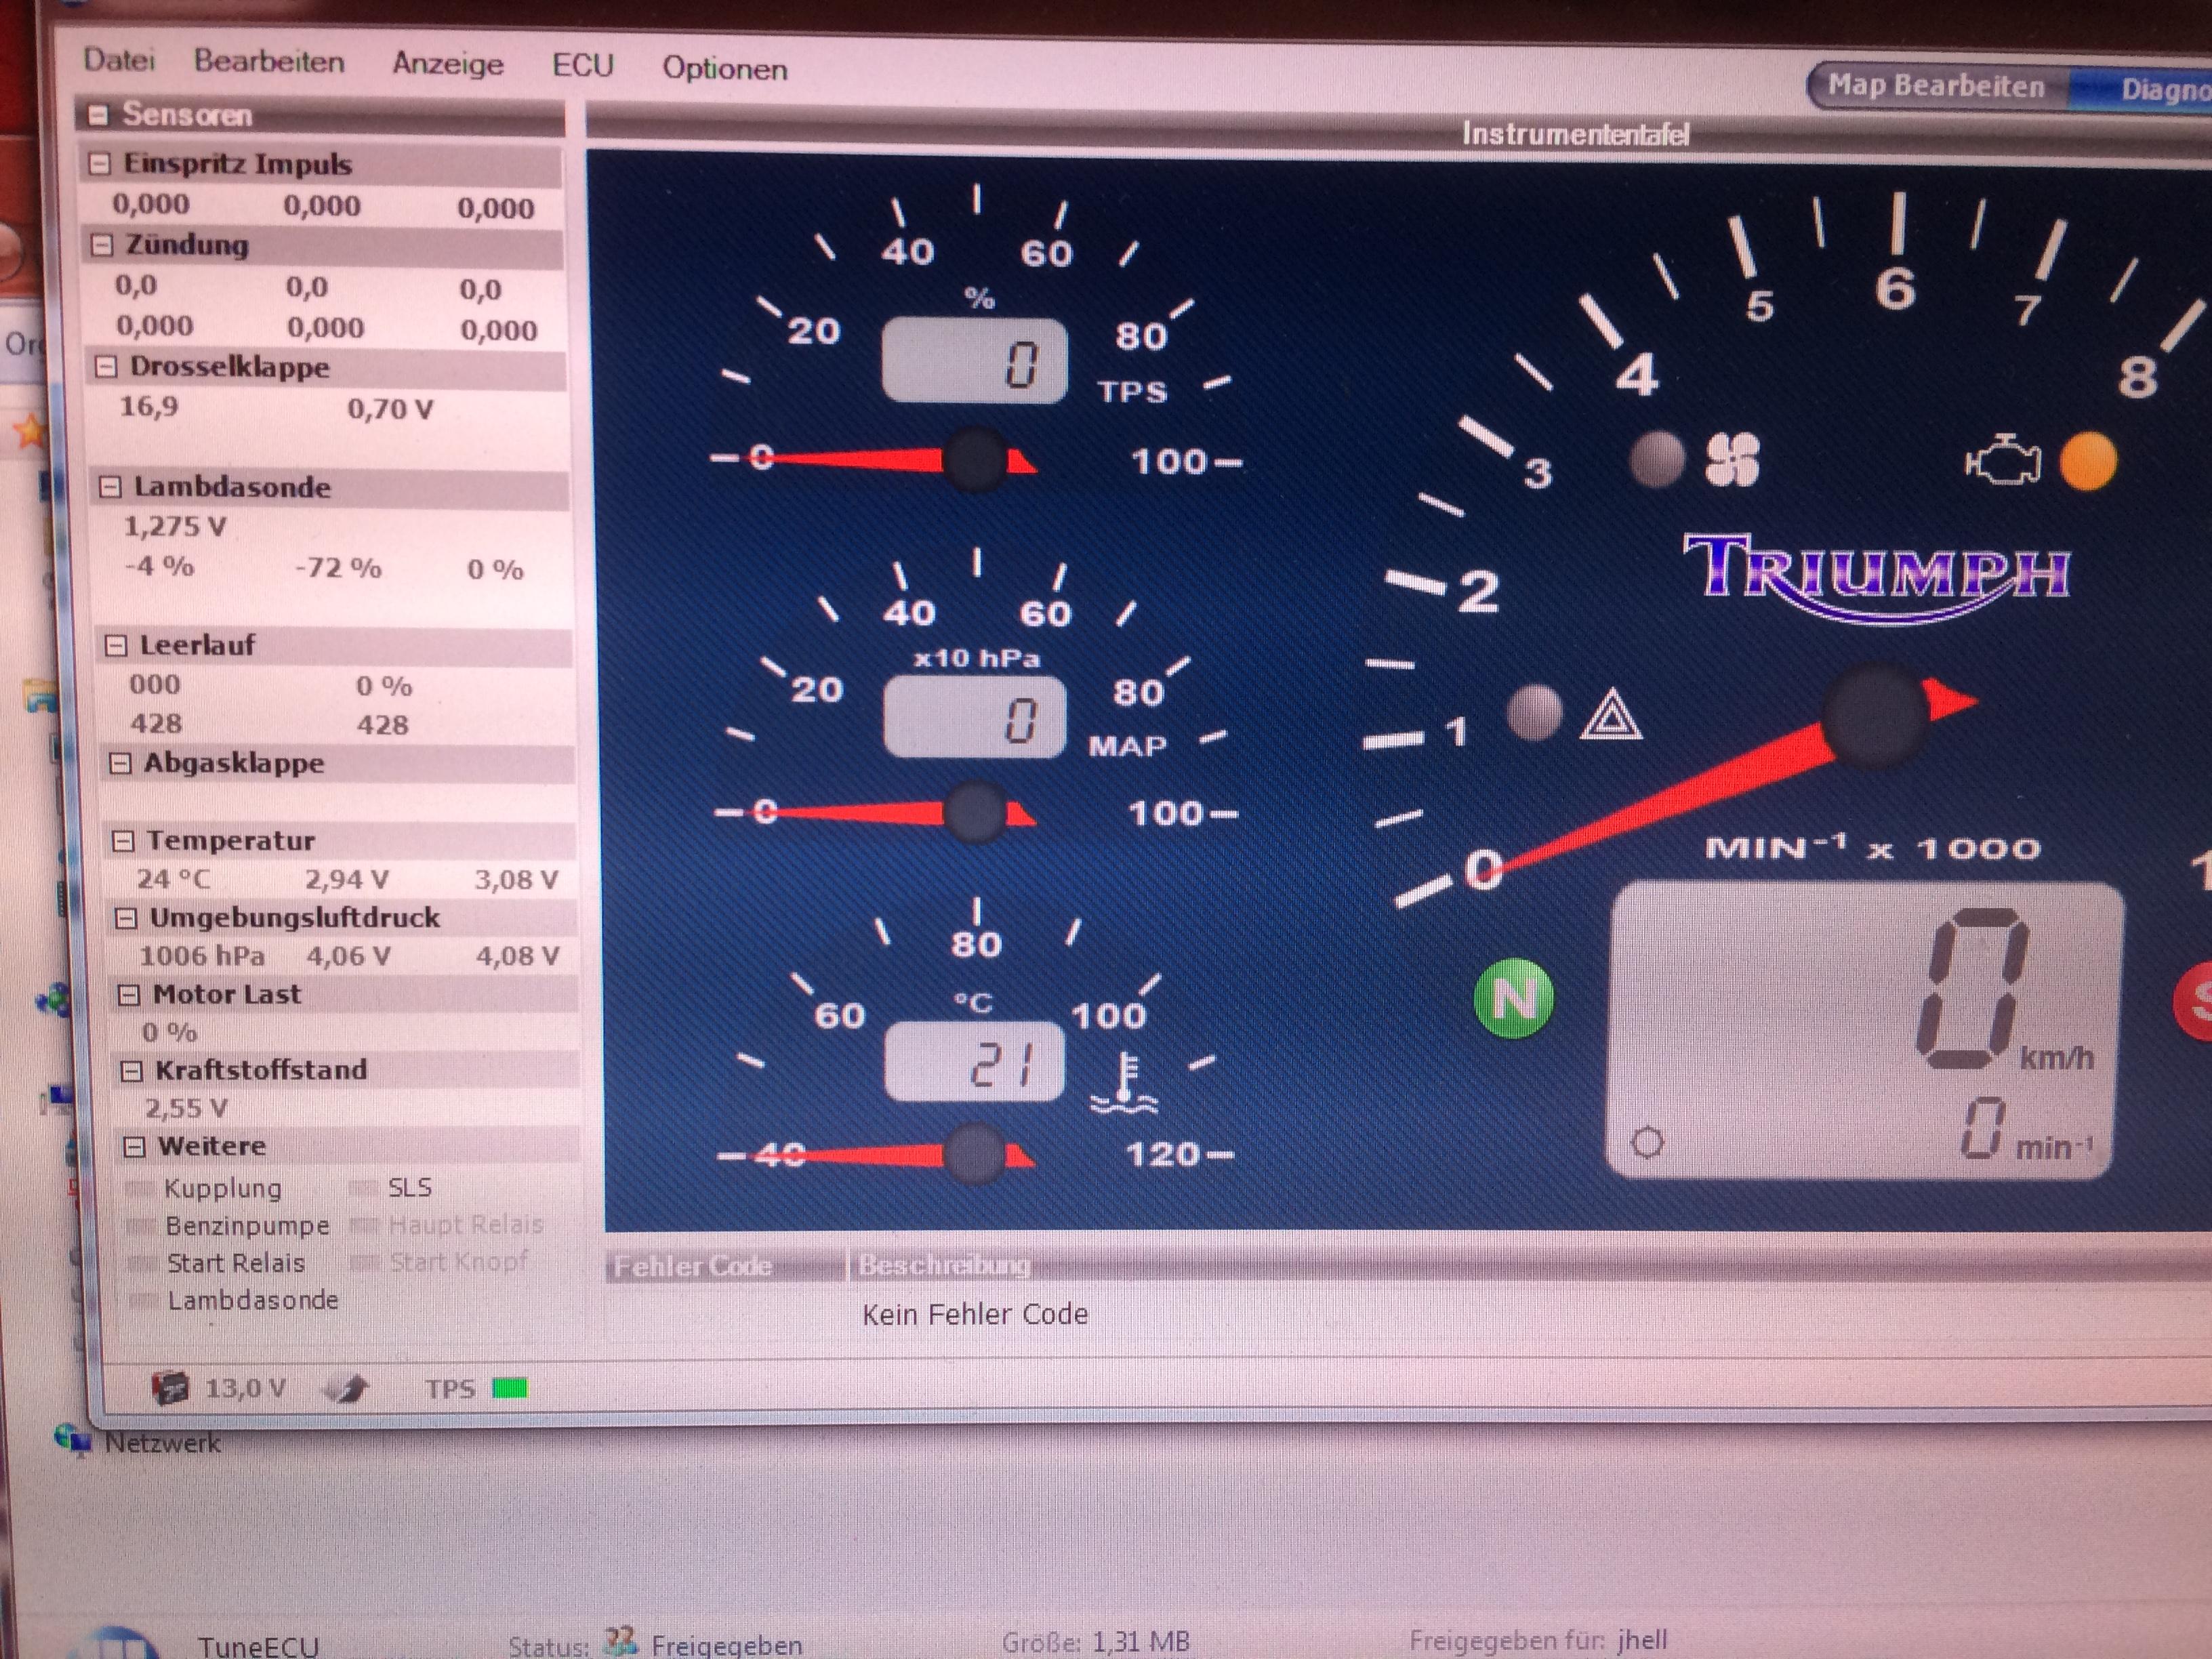Click the green neutral N indicator
The width and height of the screenshot is (2212, 1659).
click(1514, 998)
